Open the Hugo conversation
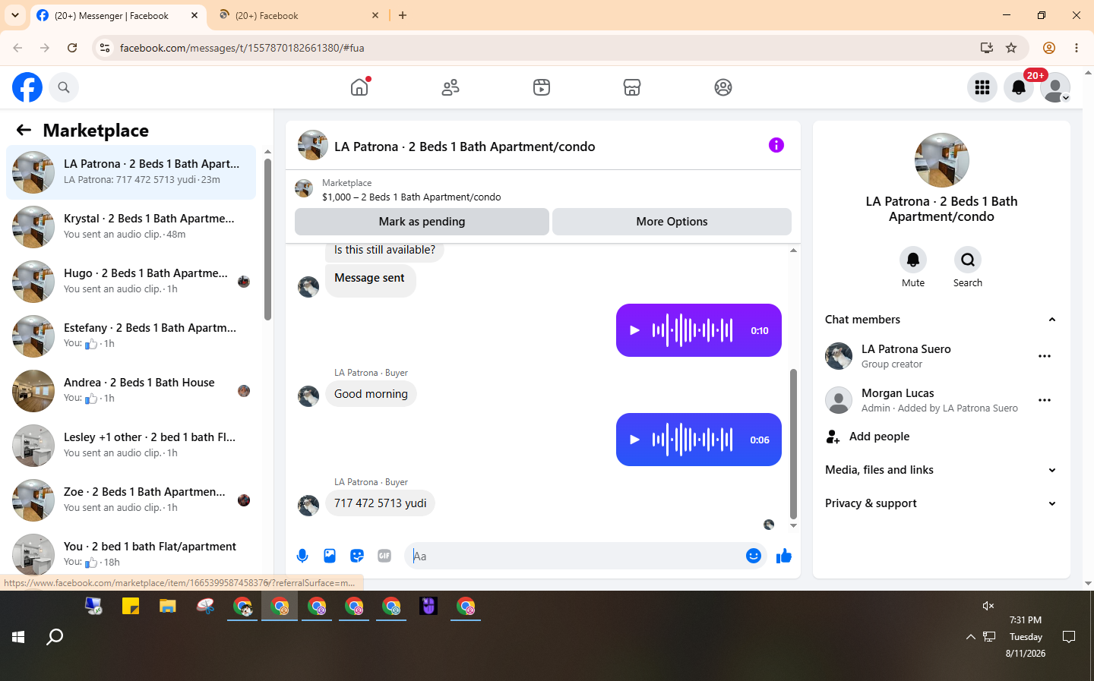This screenshot has height=681, width=1094. tap(131, 282)
